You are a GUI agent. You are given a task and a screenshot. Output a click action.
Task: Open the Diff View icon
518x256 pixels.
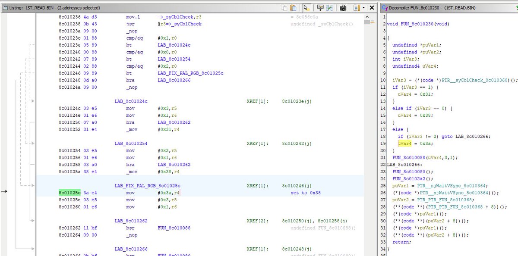pos(330,8)
